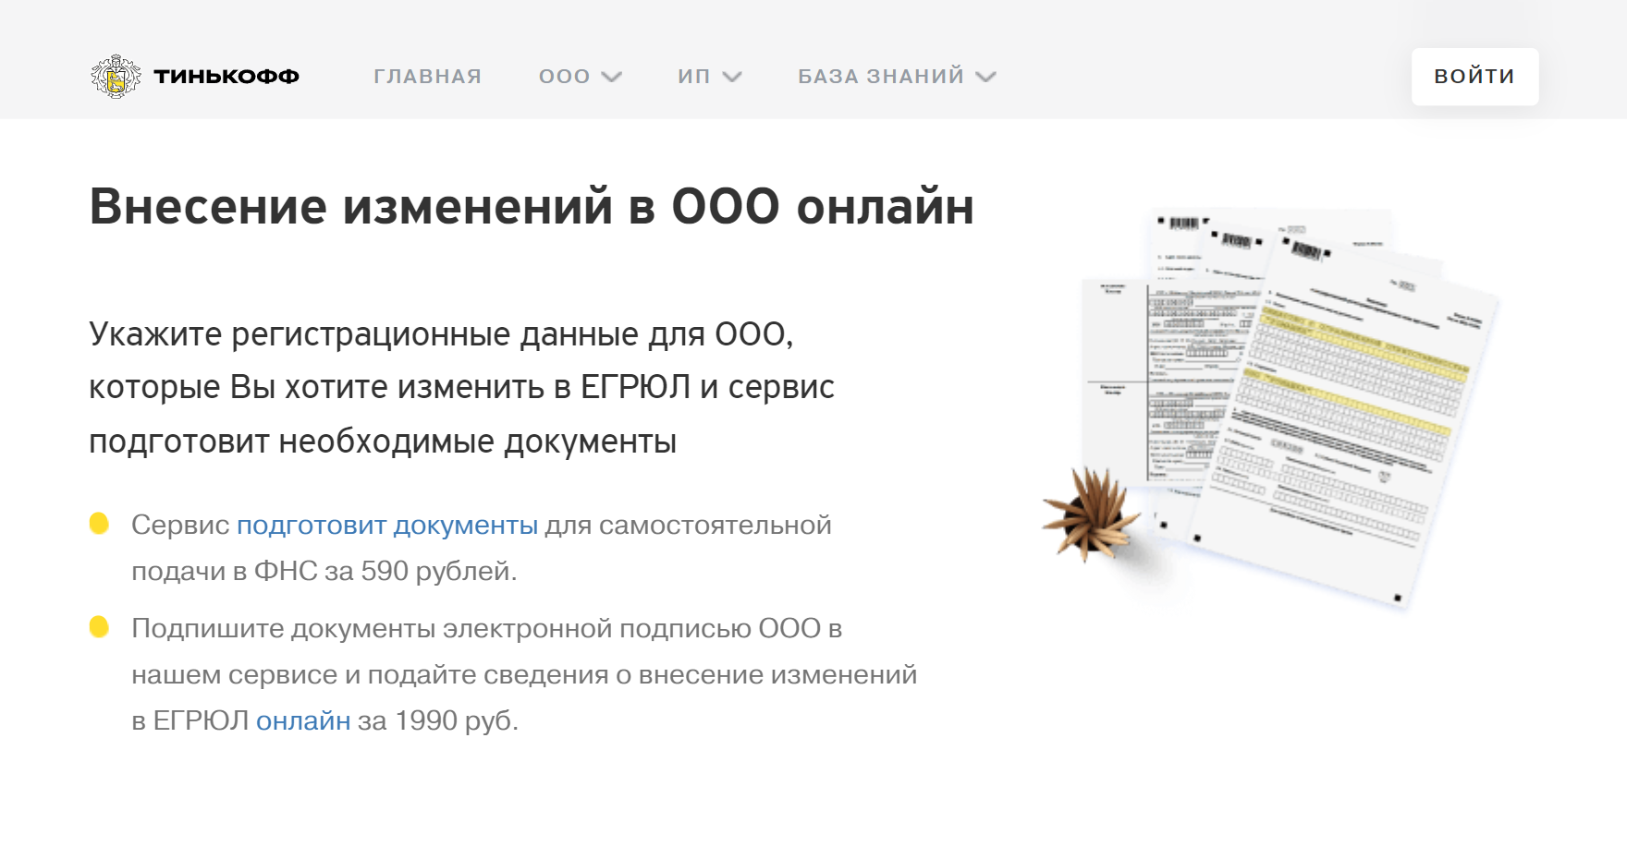Open the 'онлайн' hyperlink
The image size is (1627, 859).
click(x=303, y=720)
